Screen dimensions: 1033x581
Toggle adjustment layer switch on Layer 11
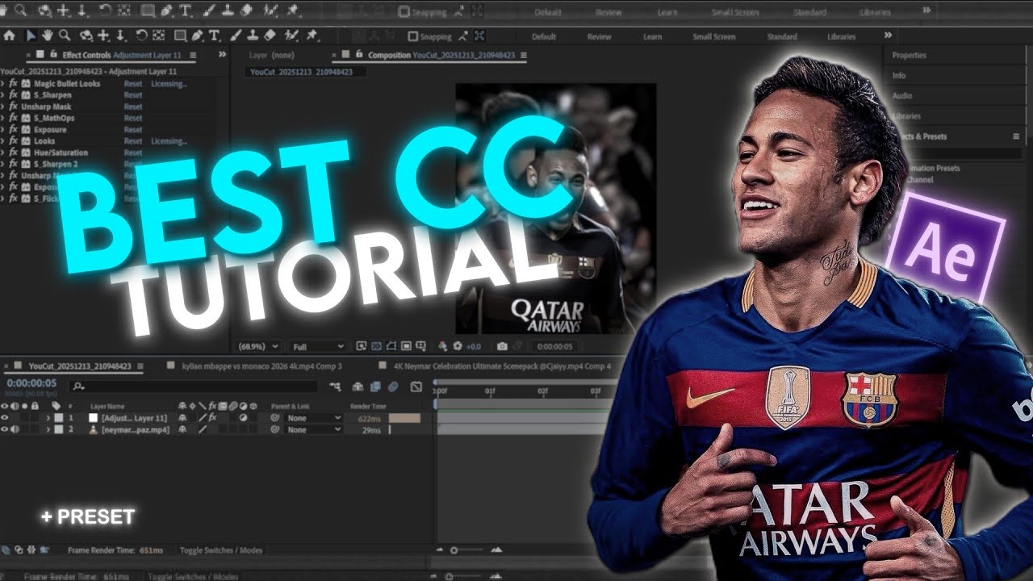245,418
